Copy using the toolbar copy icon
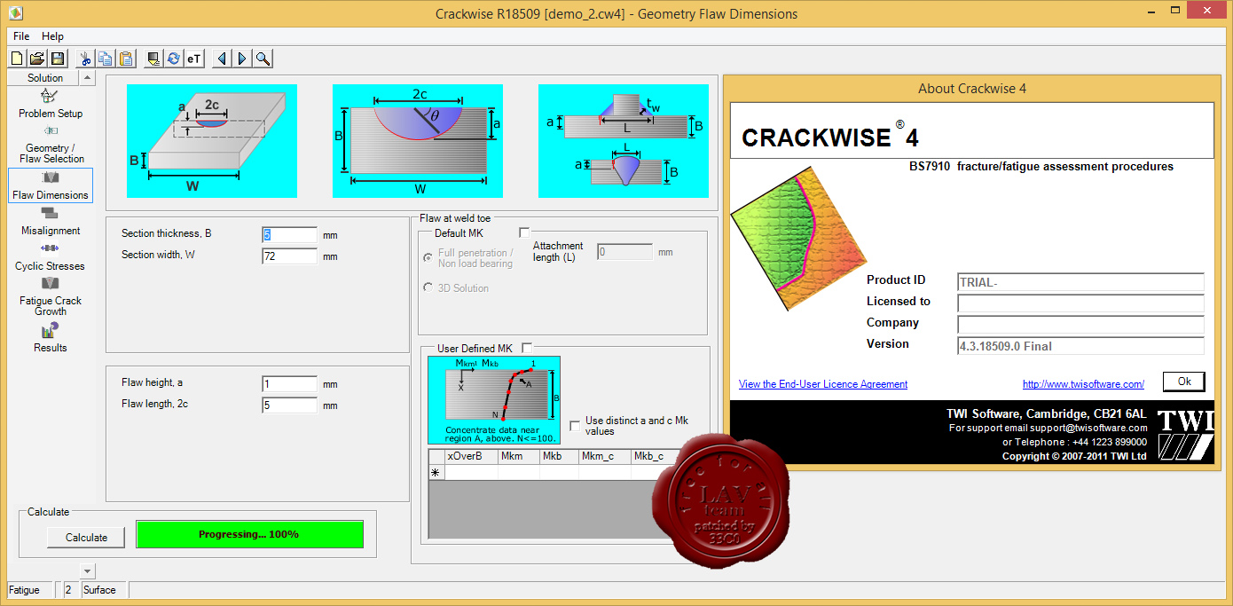 click(x=106, y=59)
